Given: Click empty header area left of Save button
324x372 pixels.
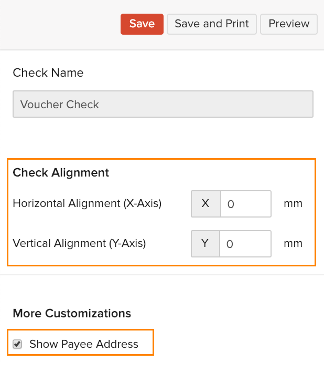Looking at the screenshot, I should (x=58, y=24).
